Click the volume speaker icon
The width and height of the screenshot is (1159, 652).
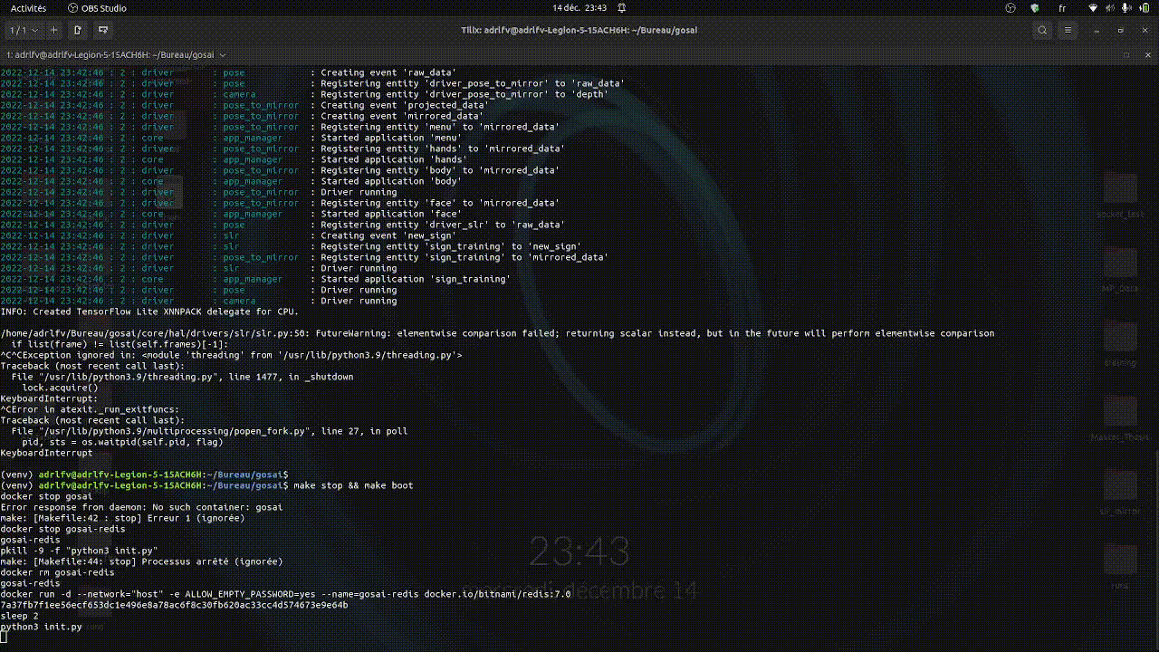tap(1109, 8)
